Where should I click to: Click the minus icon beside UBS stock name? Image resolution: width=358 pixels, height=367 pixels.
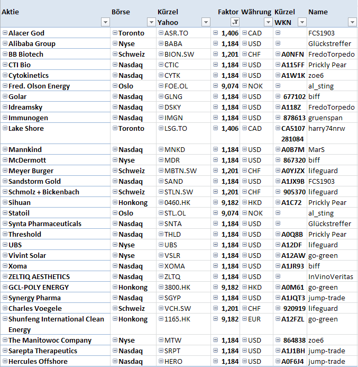[x=5, y=245]
